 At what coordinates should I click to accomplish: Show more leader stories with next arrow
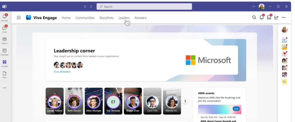point(185,101)
